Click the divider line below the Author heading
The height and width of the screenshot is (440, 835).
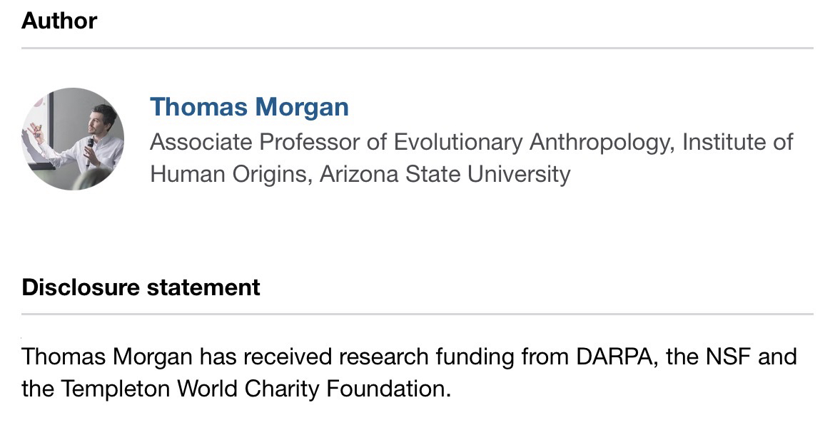(x=417, y=48)
